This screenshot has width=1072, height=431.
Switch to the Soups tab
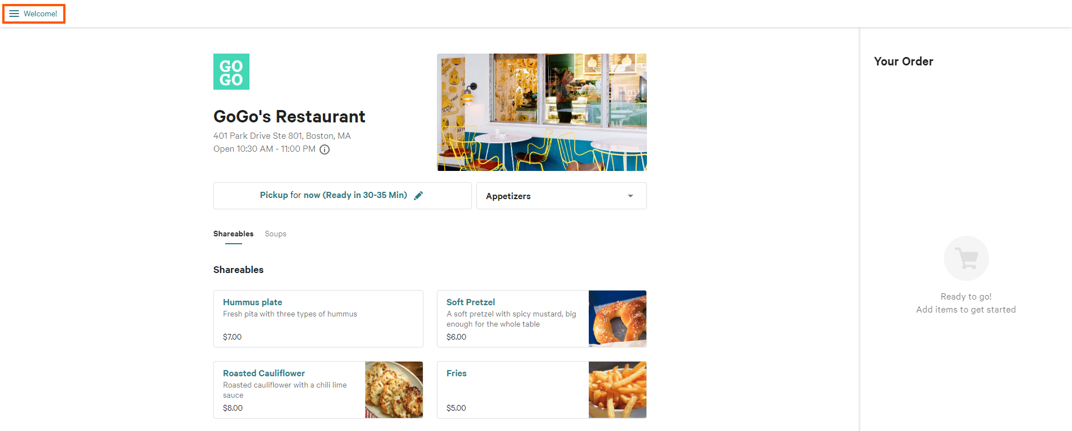tap(275, 234)
